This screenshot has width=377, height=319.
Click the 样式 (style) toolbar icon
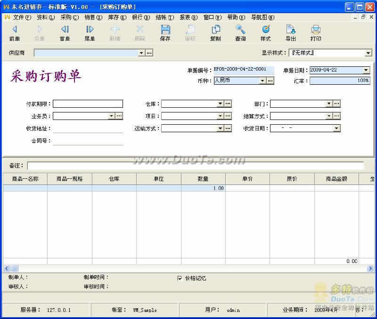coord(265,32)
